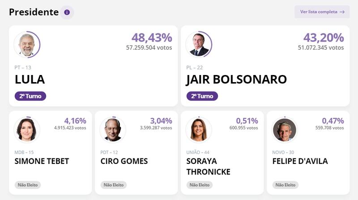Click 'Não Eleito' tag for Simone Tebet
This screenshot has height=200, width=358.
point(28,185)
